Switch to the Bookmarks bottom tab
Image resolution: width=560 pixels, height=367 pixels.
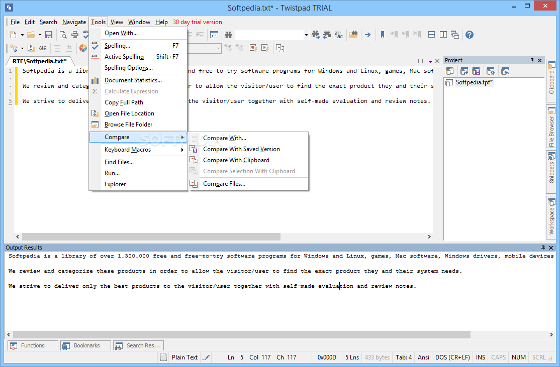[x=85, y=345]
